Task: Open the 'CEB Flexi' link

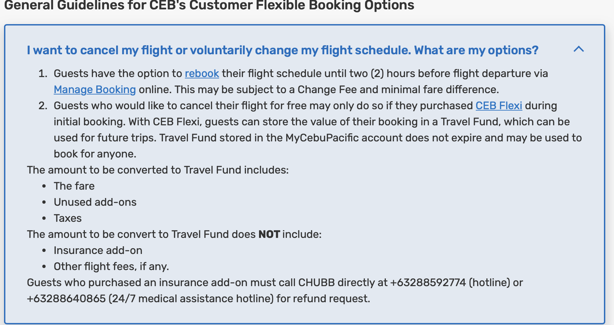Action: click(499, 106)
